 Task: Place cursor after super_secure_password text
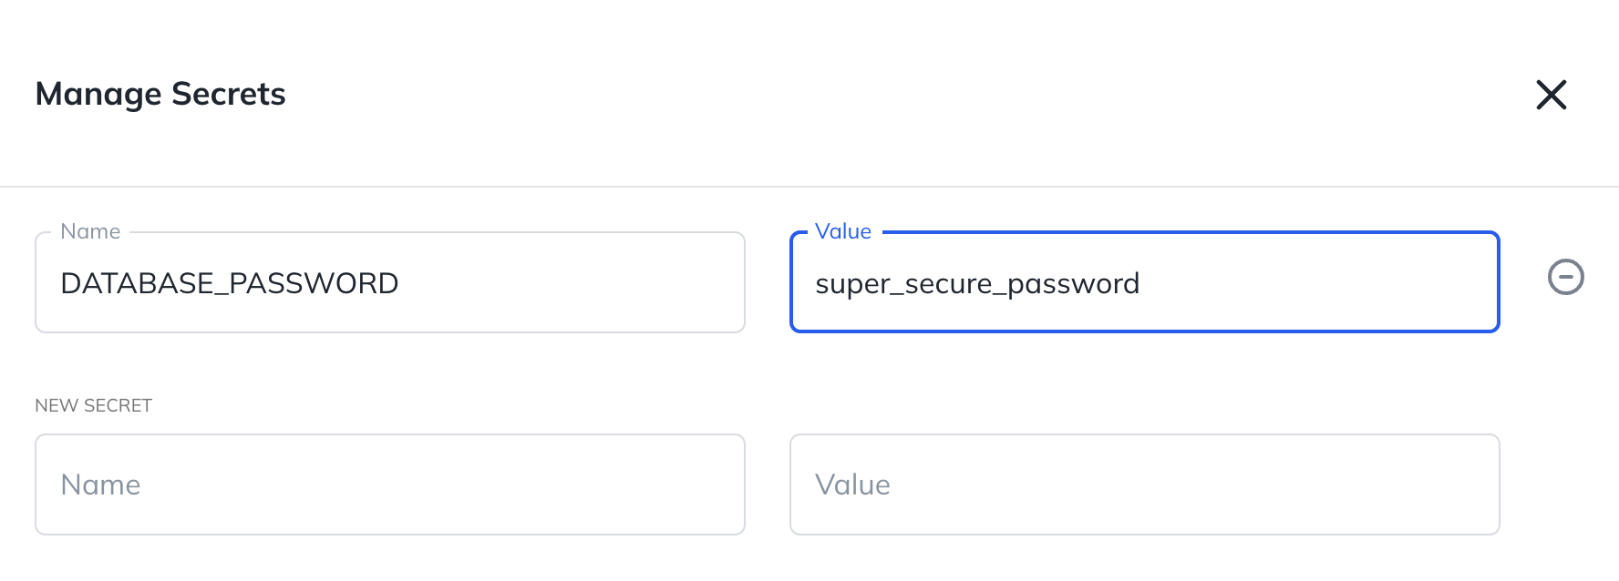1142,284
